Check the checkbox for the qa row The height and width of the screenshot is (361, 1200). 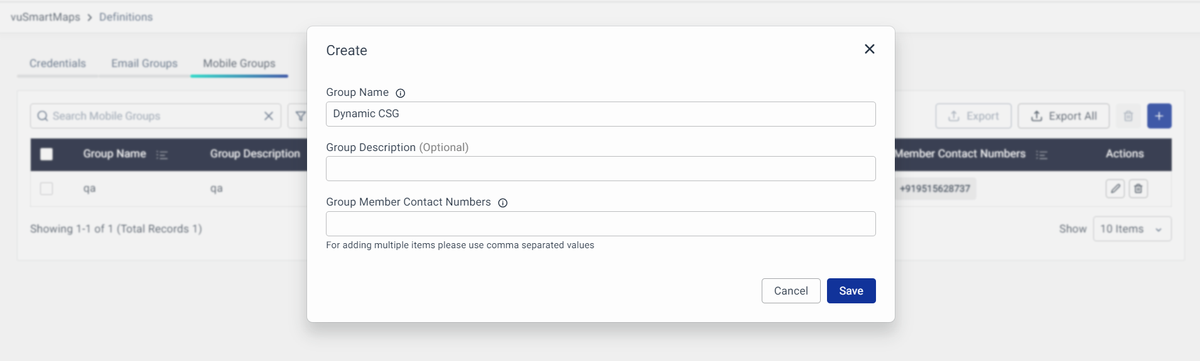(46, 189)
